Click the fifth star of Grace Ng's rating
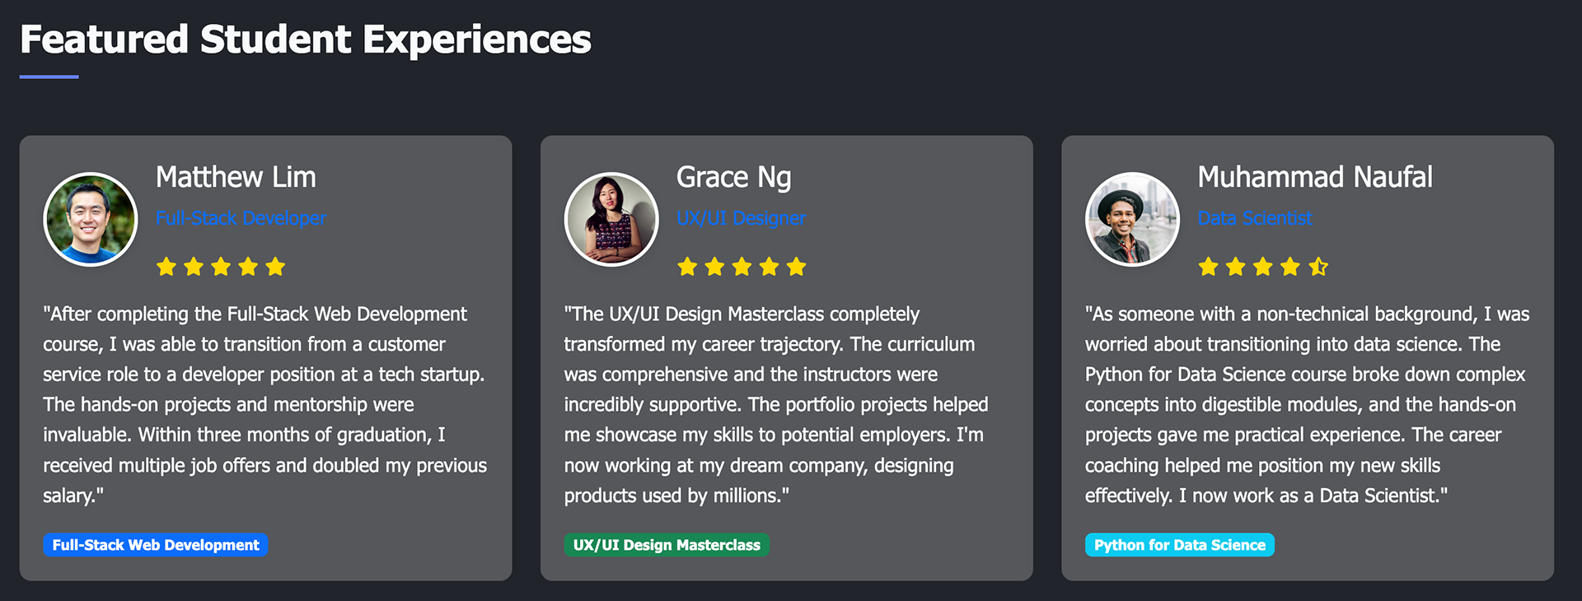1582x601 pixels. pos(796,267)
